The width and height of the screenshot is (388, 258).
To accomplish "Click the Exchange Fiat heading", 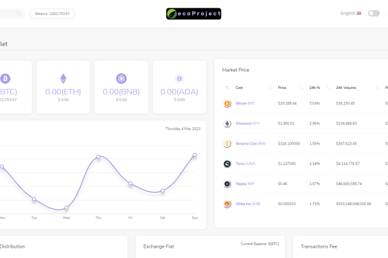I will (158, 246).
